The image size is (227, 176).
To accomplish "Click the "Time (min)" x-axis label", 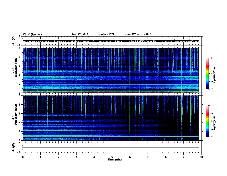I will coord(115,160).
